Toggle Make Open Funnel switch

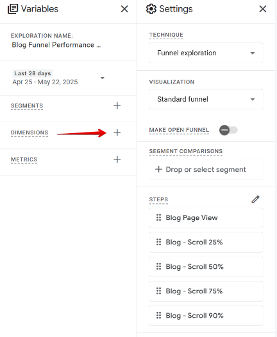(228, 130)
